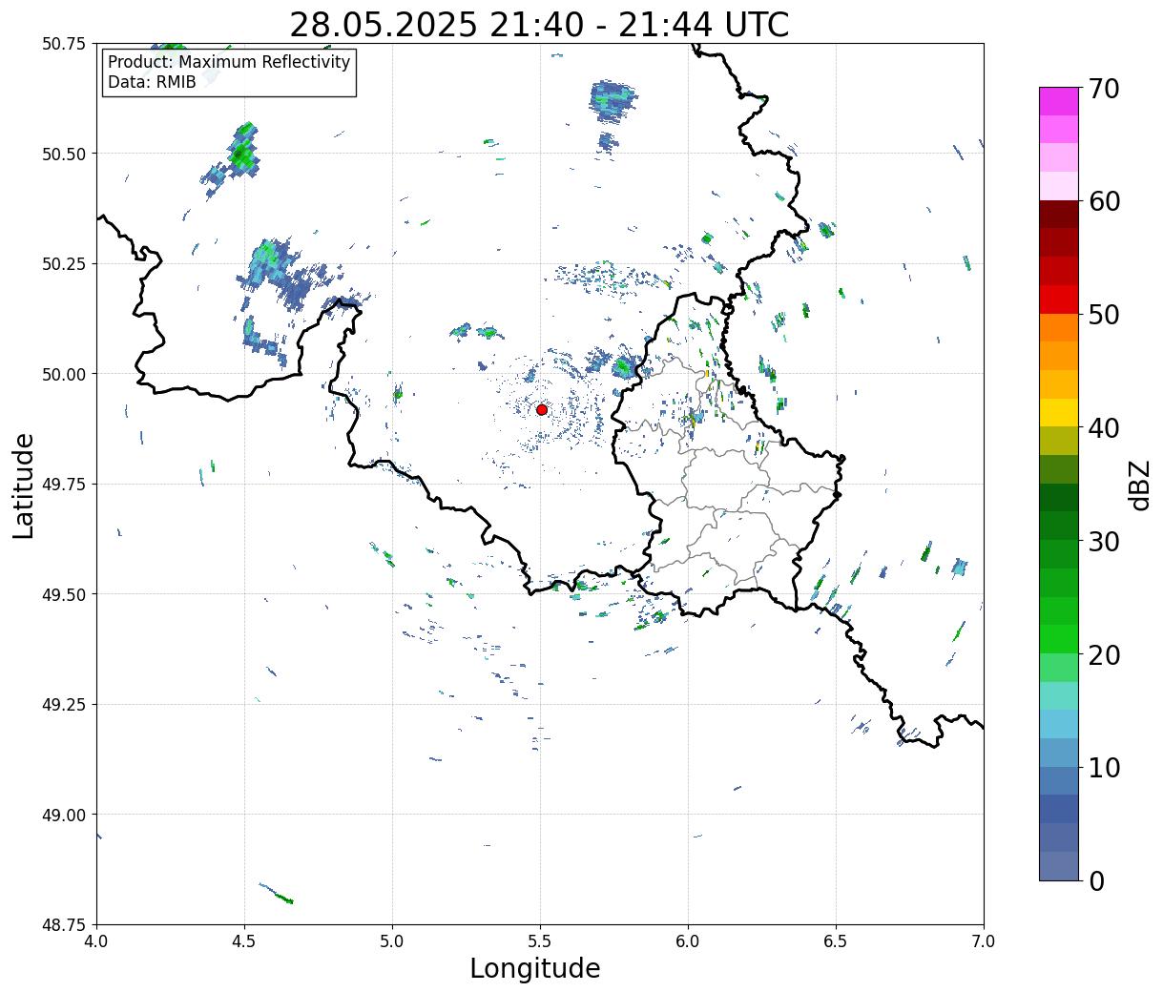Image resolution: width=1163 pixels, height=992 pixels.
Task: Click the colorbar tick label 10
Action: click(1104, 767)
